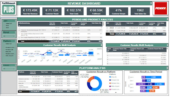Click the € 68.98K (57.38%) donut label

tap(104, 91)
